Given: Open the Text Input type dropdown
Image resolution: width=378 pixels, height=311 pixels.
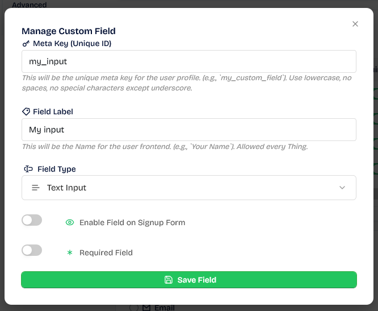Looking at the screenshot, I should tap(188, 188).
